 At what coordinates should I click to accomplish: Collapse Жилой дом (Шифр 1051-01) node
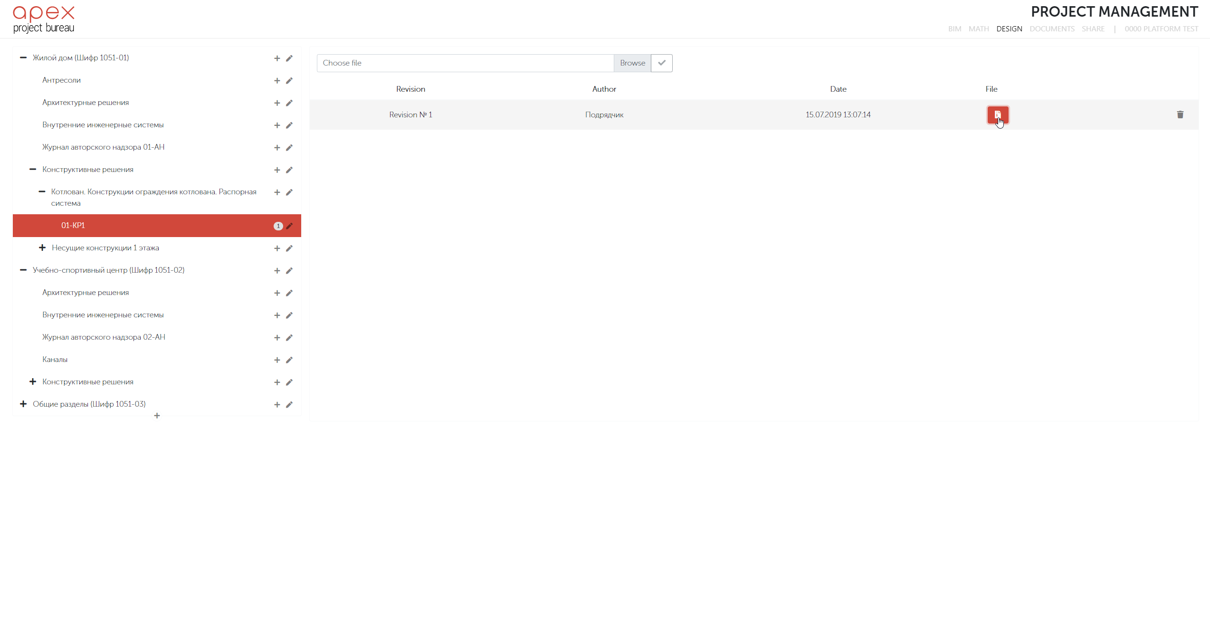23,57
